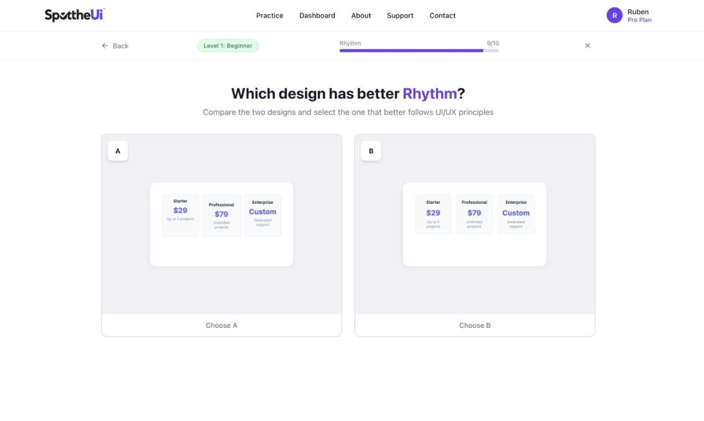This screenshot has width=704, height=421.
Task: Click Professional $79 plan in design A
Action: coord(221,215)
